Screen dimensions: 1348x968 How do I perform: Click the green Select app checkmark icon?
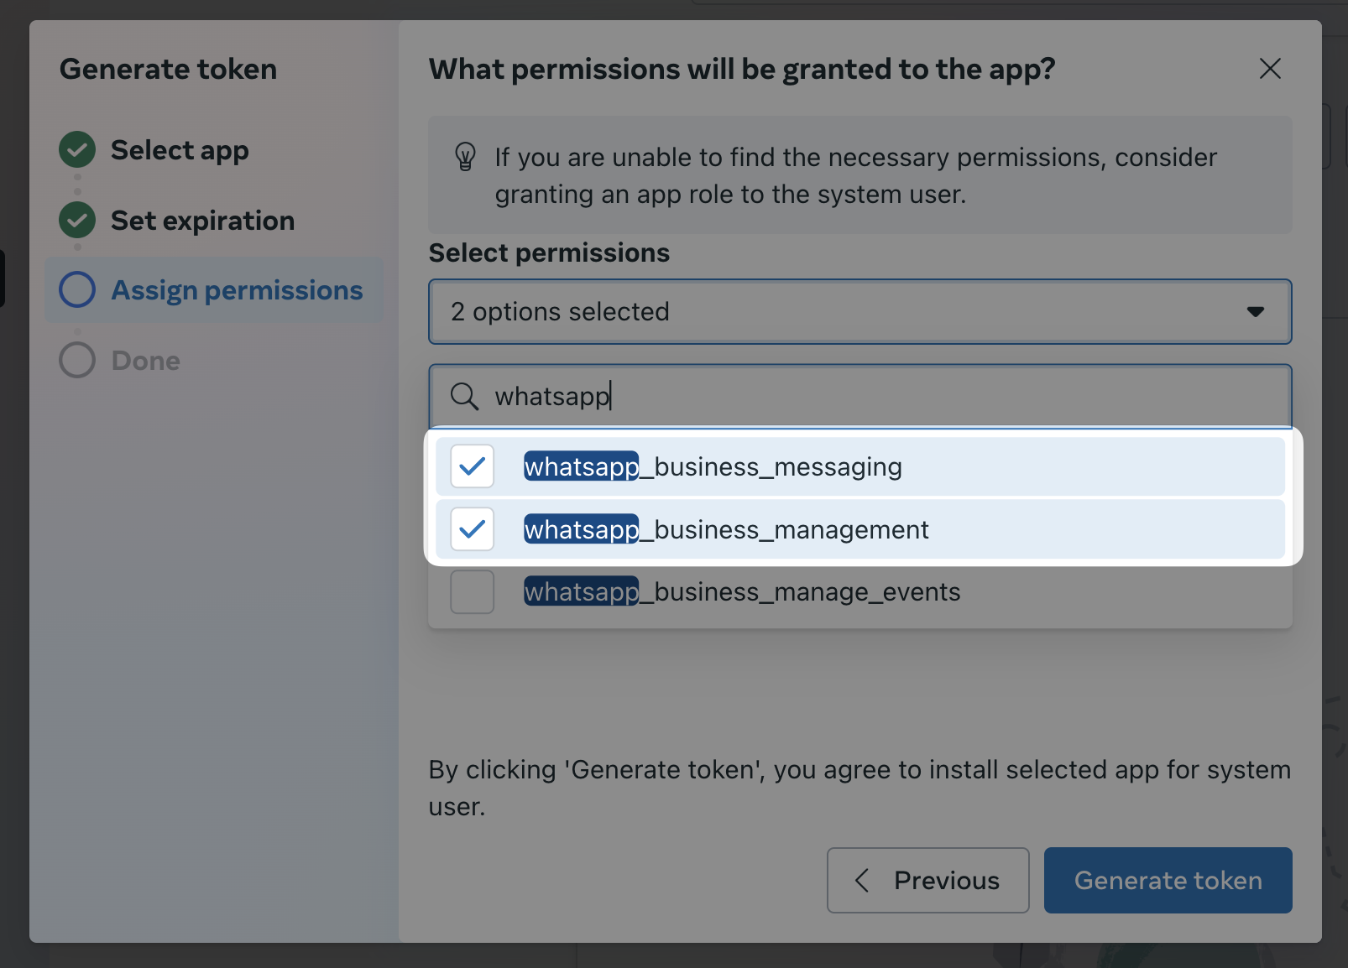coord(77,150)
